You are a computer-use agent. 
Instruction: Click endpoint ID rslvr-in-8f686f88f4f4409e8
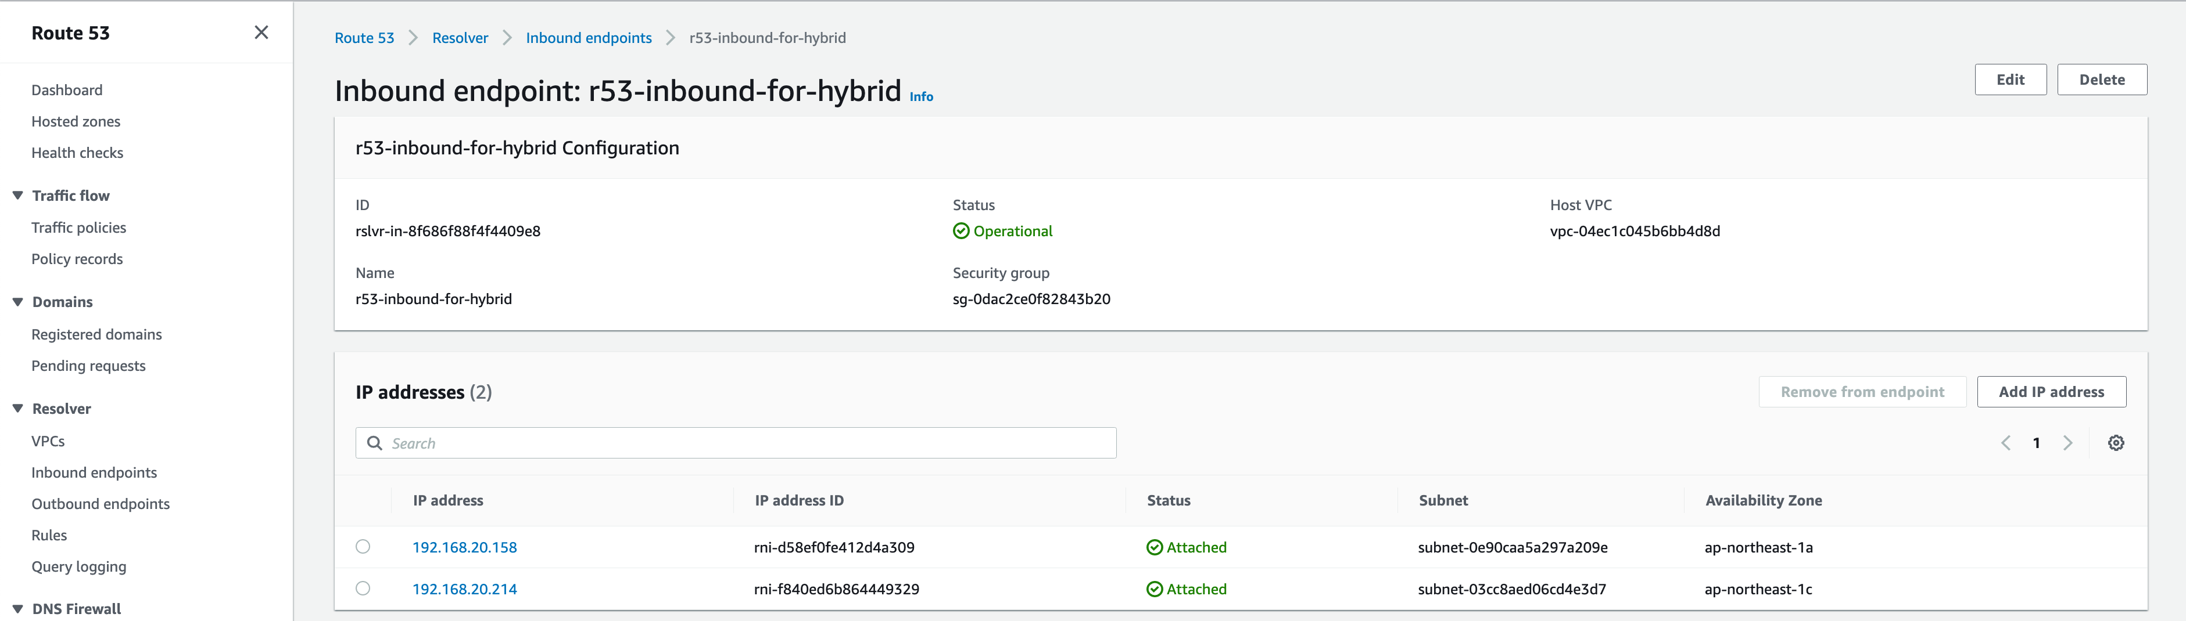[x=448, y=232]
